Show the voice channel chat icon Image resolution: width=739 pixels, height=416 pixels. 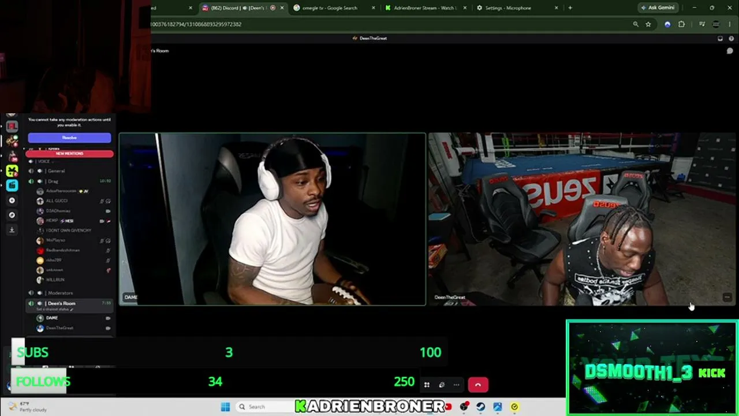(x=730, y=51)
